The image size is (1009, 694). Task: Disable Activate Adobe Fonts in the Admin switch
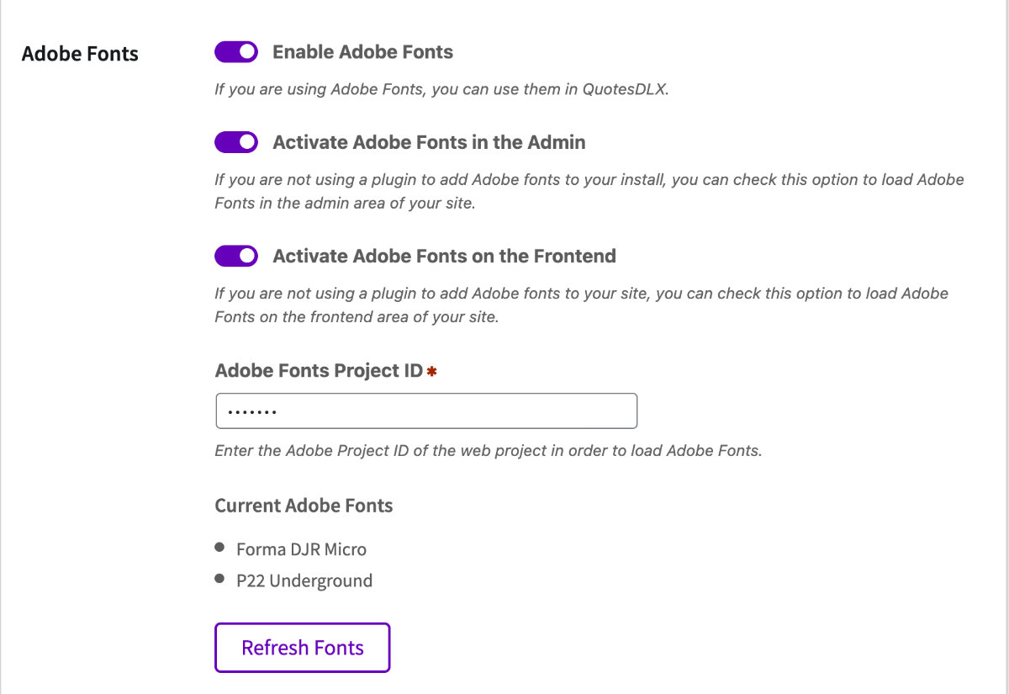pos(236,142)
